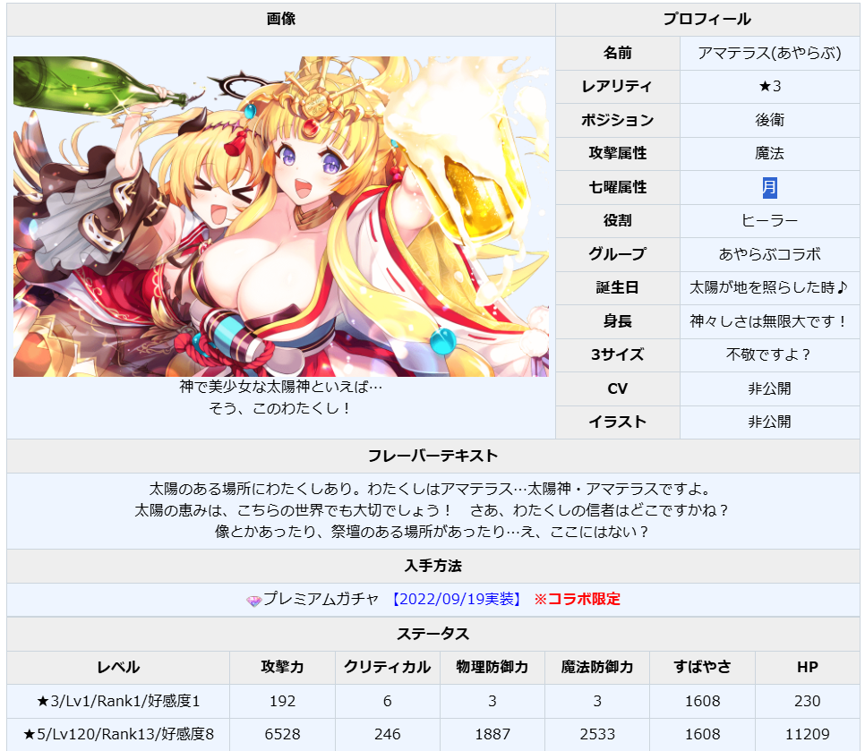The height and width of the screenshot is (751, 865).
Task: Click the 名前 row label
Action: [x=617, y=54]
